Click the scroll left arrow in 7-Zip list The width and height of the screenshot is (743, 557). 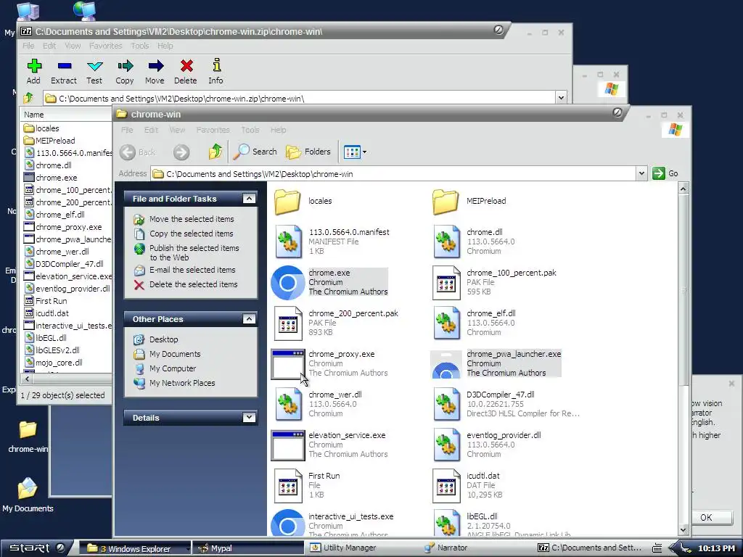coord(27,379)
